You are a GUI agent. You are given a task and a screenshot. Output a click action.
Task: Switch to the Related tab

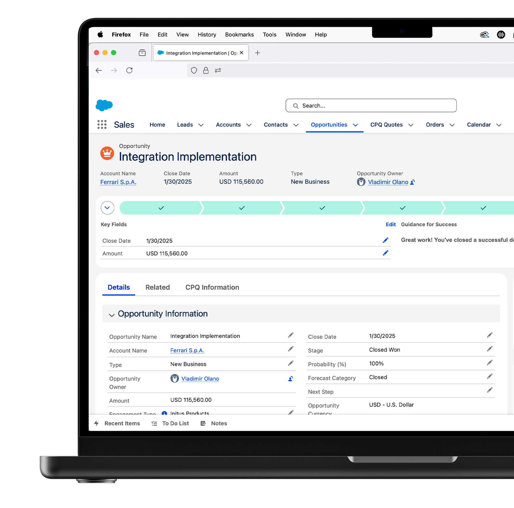coord(157,287)
